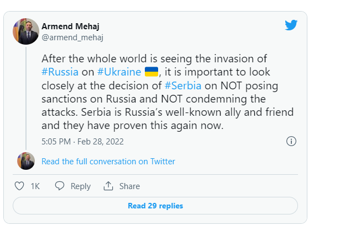Click the share arrow icon

pyautogui.click(x=108, y=186)
